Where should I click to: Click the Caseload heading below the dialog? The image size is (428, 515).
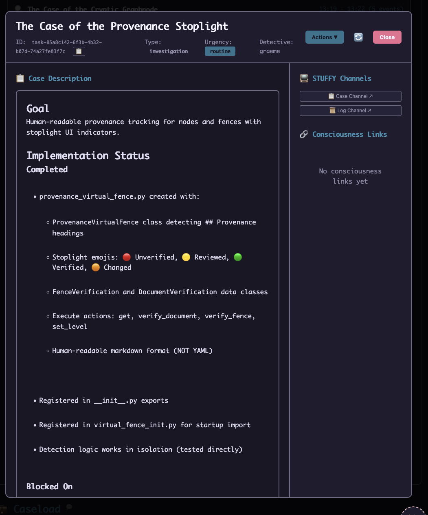(x=37, y=509)
